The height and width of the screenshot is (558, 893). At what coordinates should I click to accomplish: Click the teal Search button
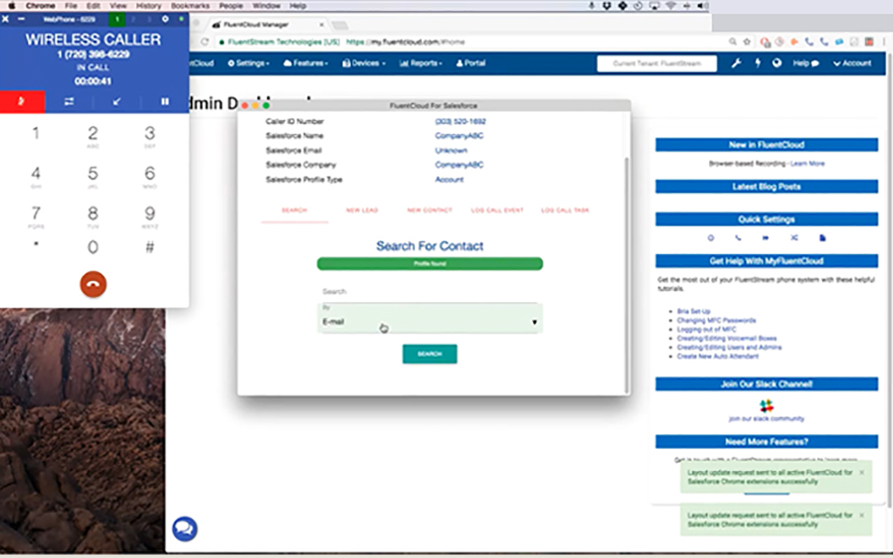(430, 354)
